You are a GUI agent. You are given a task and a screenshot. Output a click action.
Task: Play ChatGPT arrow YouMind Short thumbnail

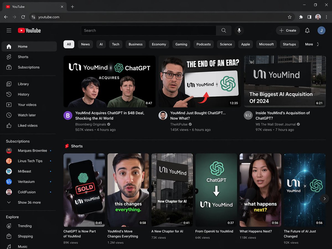(x=216, y=190)
